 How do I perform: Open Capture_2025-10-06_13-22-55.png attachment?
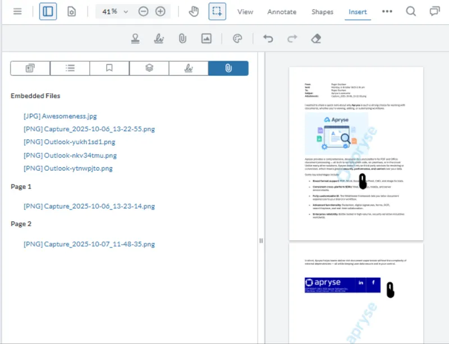click(x=89, y=129)
